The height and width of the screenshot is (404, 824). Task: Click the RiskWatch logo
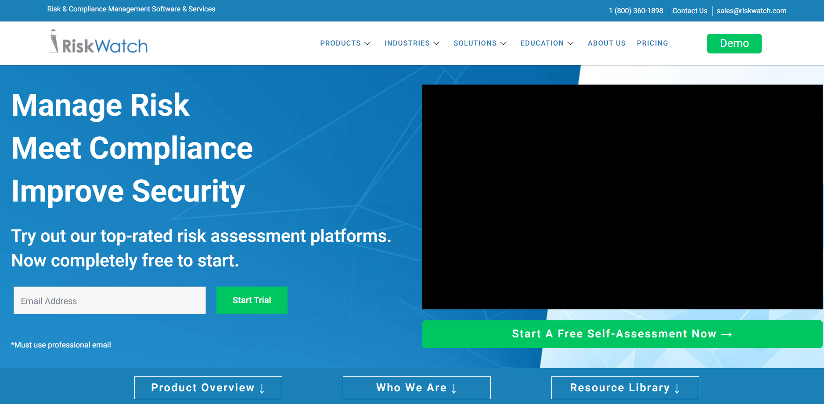pos(98,42)
